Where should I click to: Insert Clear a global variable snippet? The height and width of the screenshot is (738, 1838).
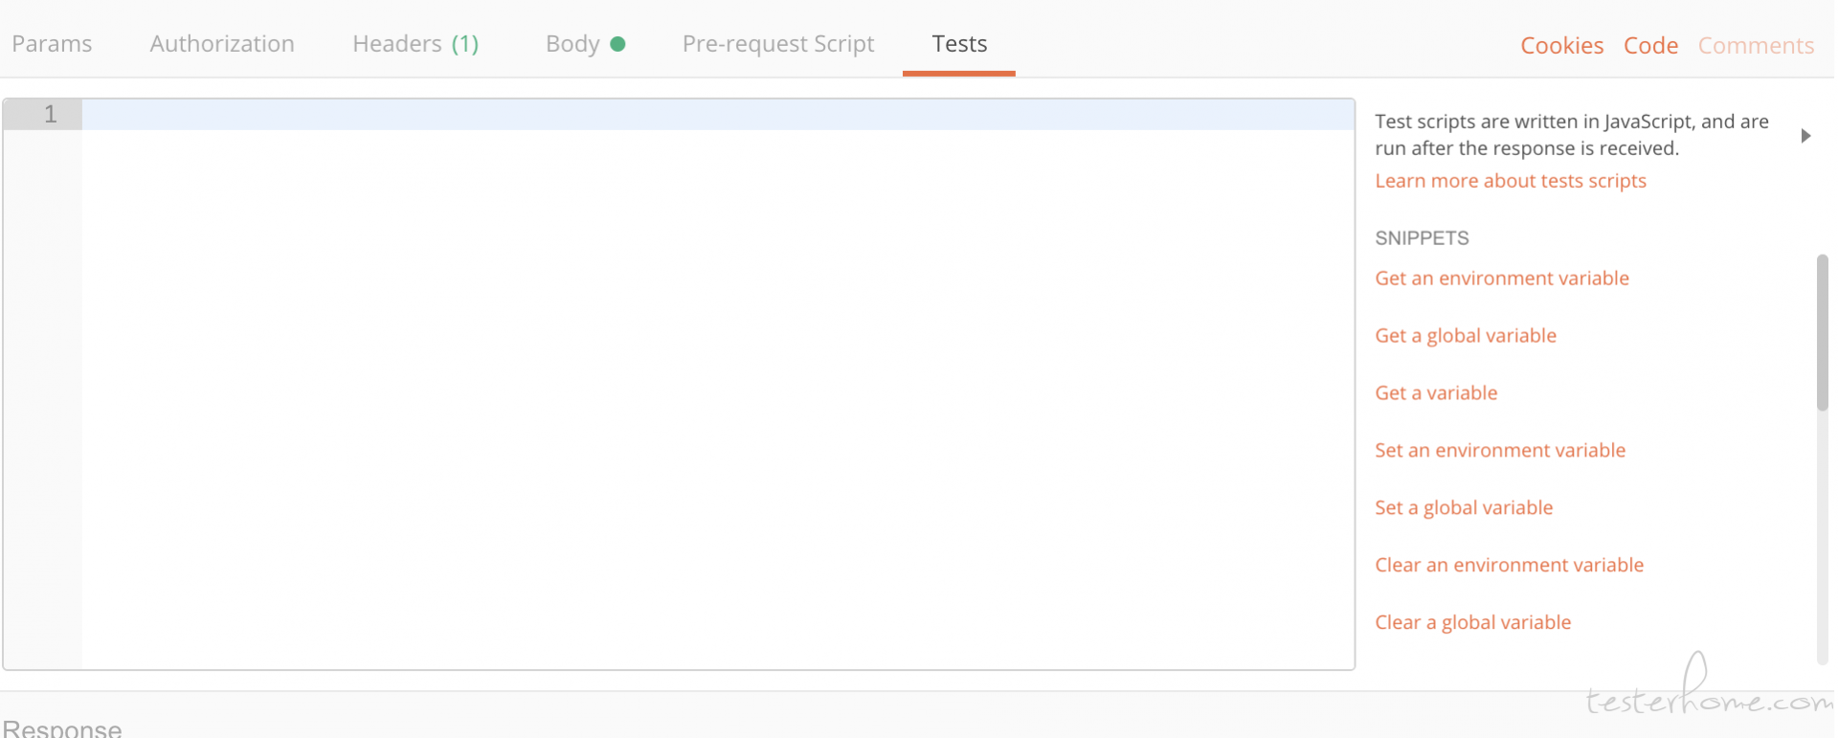point(1472,623)
